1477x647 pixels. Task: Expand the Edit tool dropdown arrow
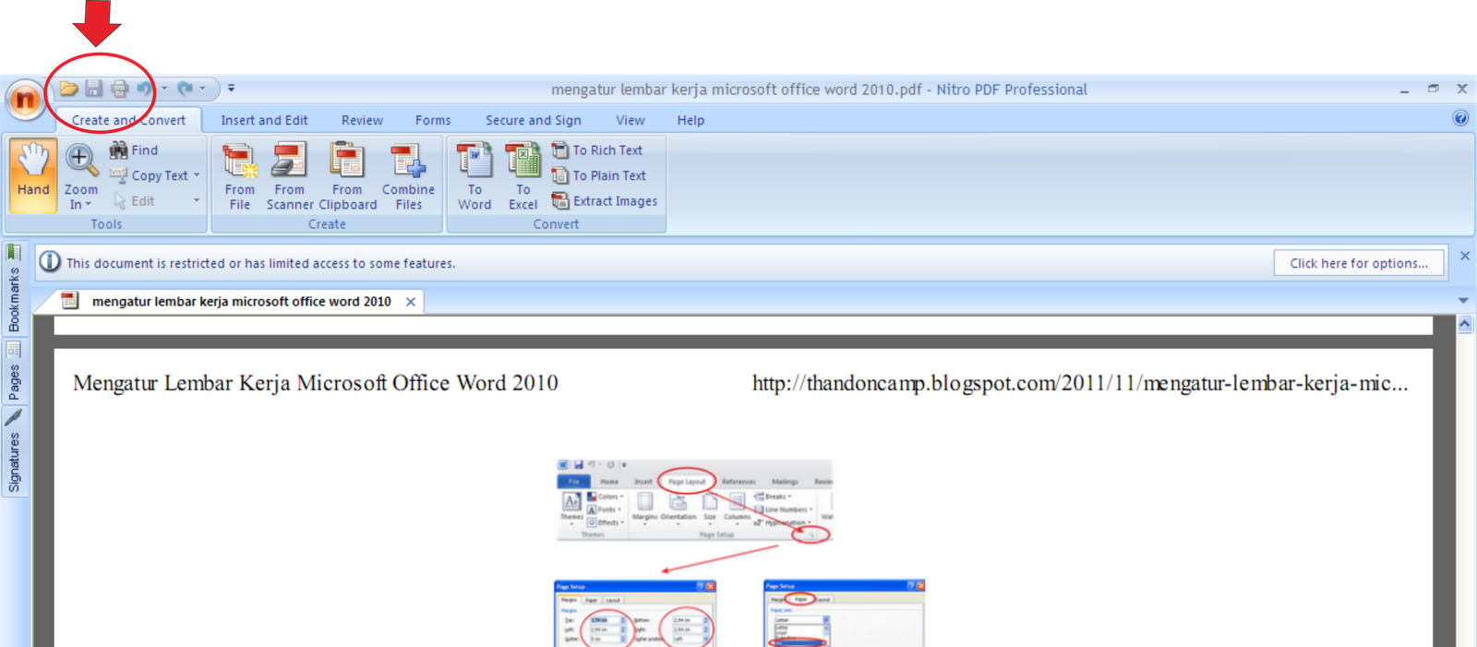pyautogui.click(x=197, y=200)
